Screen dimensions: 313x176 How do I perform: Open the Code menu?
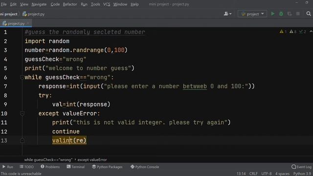click(55, 4)
